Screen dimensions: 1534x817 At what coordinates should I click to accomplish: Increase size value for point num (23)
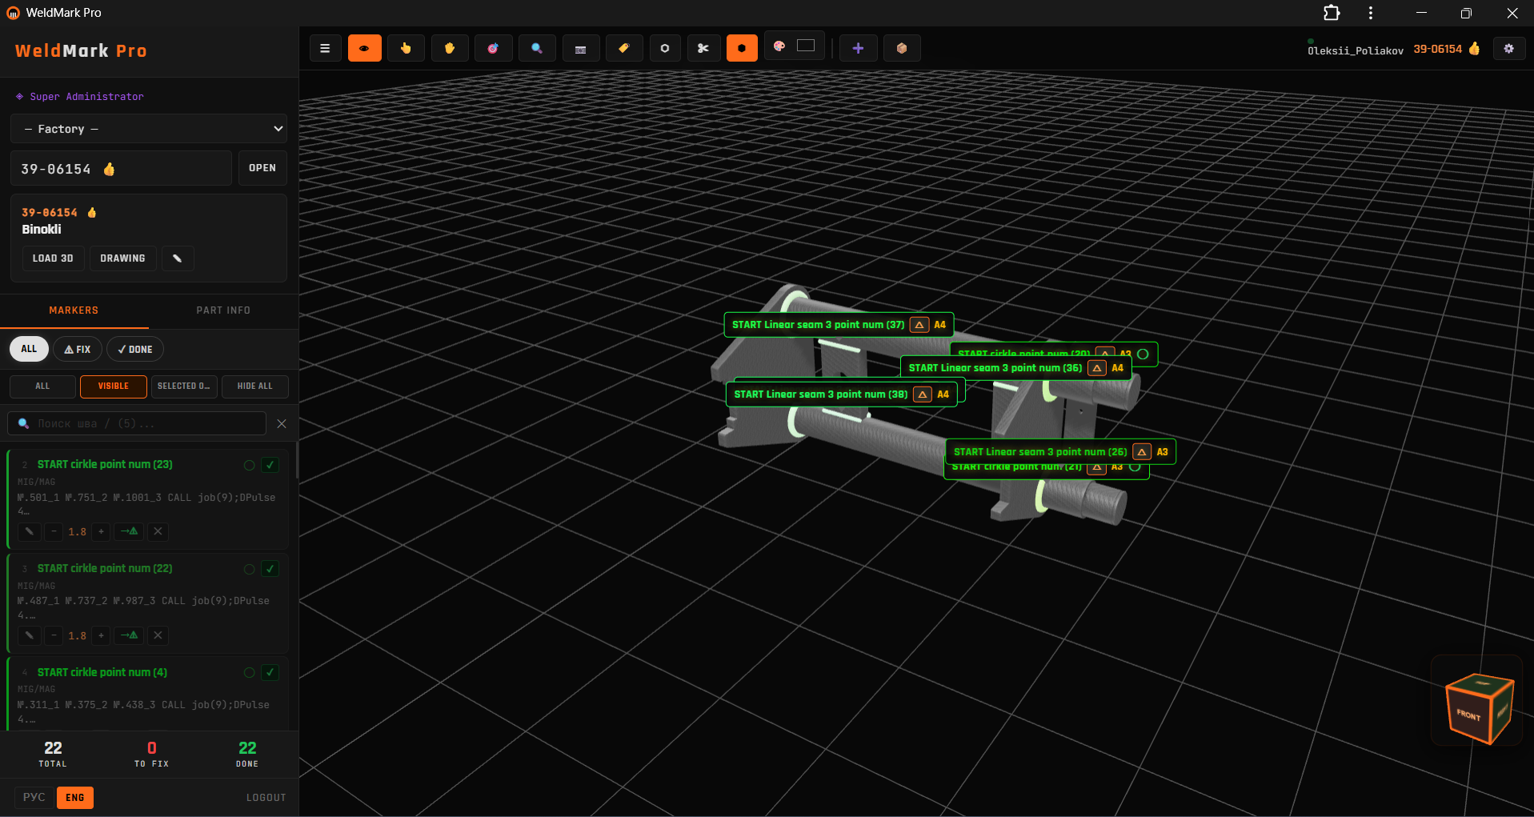[101, 531]
